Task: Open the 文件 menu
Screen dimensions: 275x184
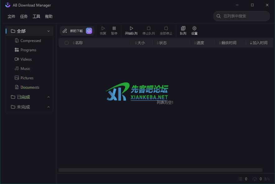Action: pos(12,16)
